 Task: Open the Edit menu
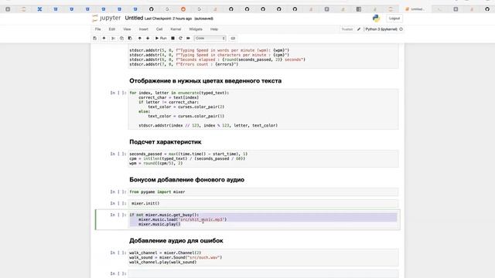tap(112, 29)
